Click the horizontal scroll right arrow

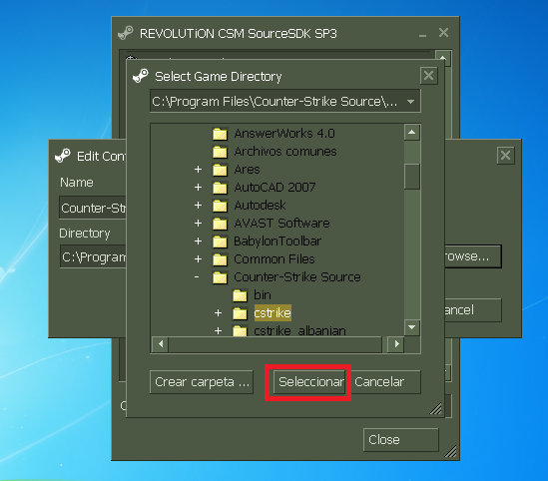pos(396,344)
